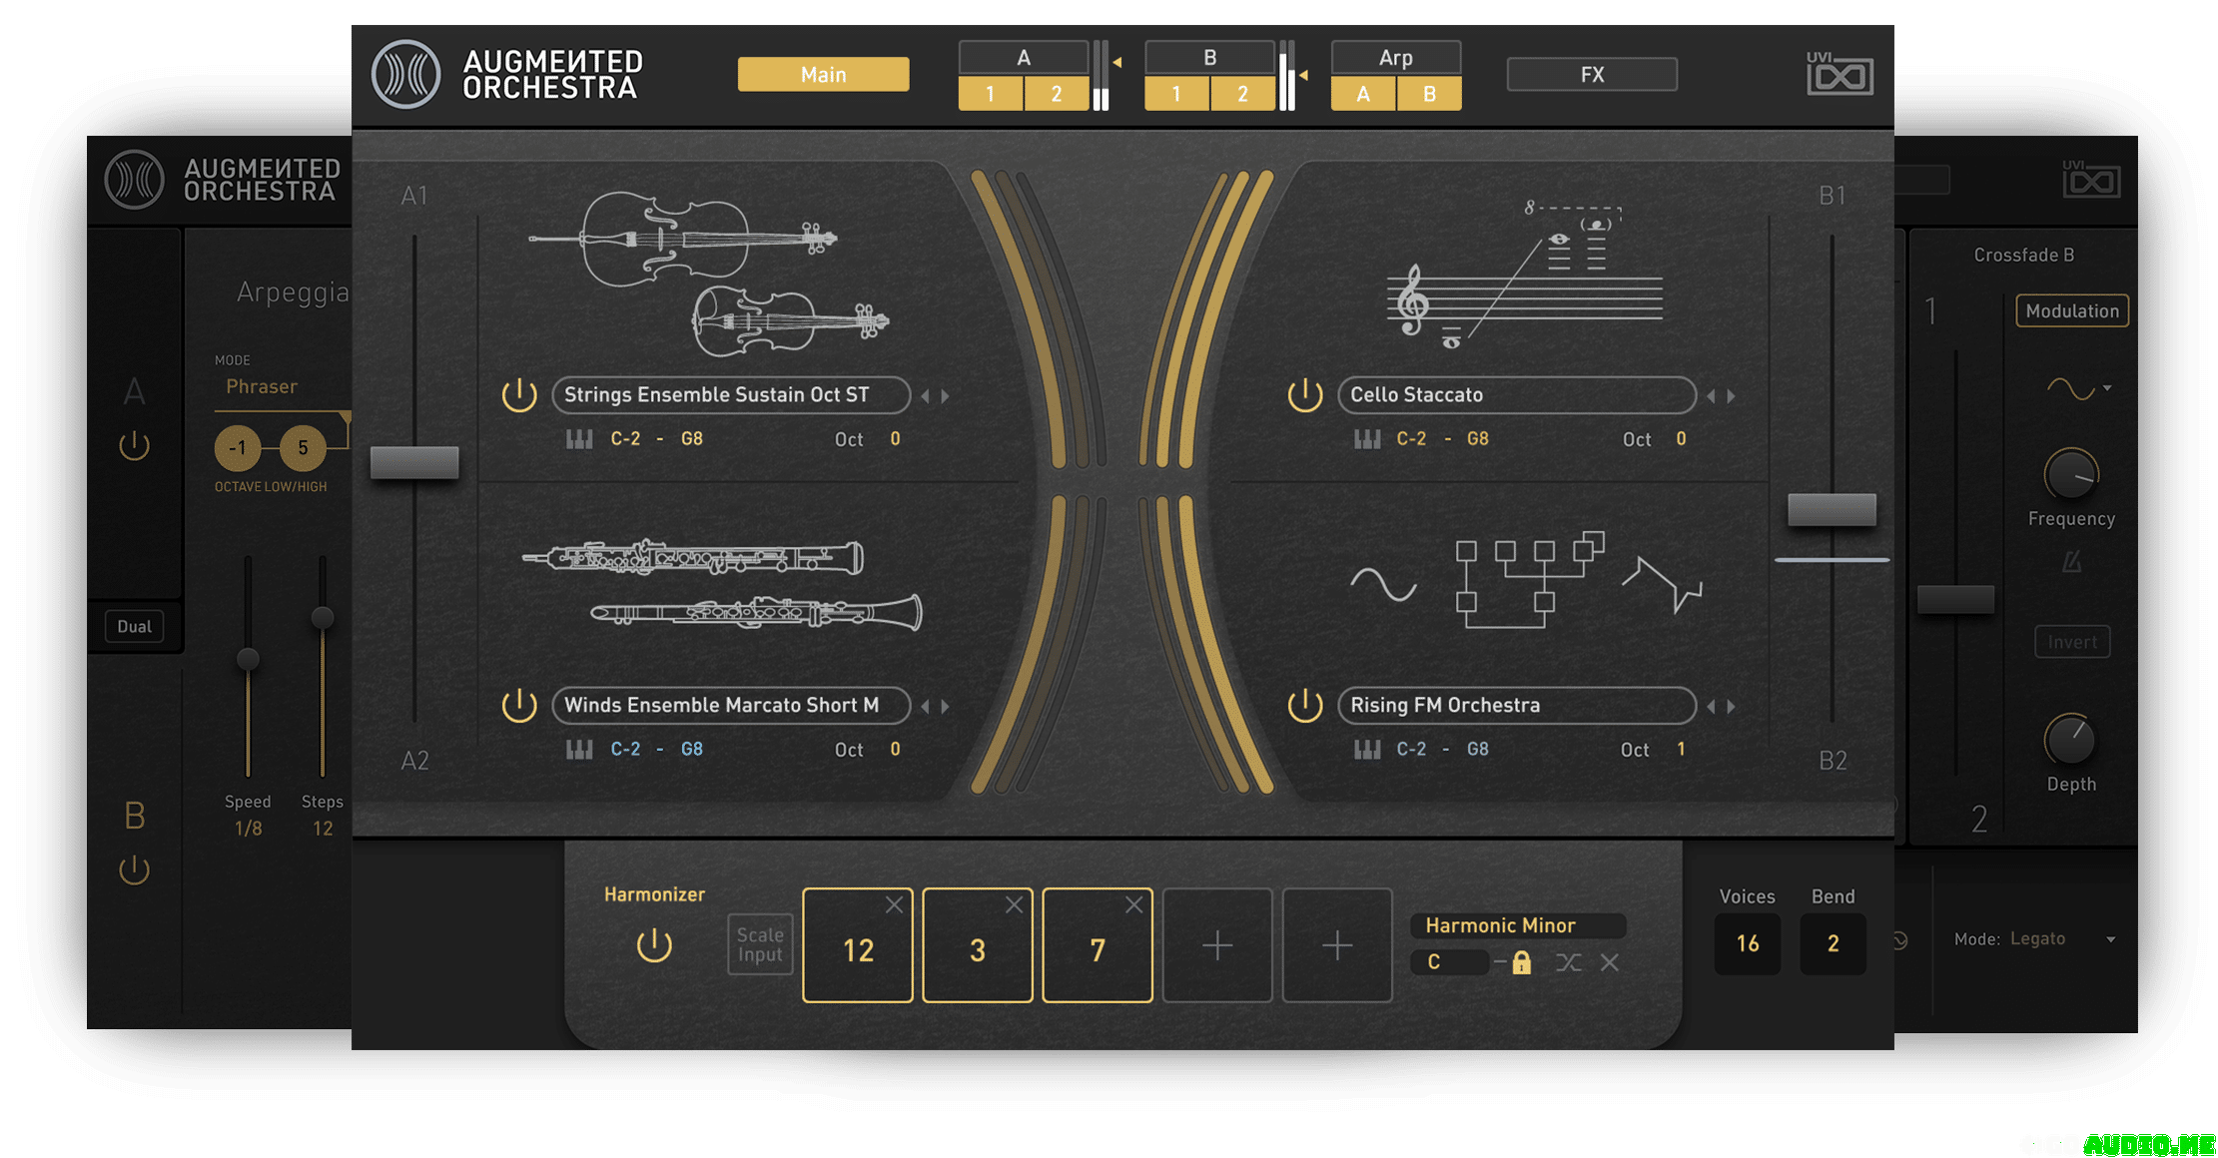Remove harmonizer interval 12
This screenshot has height=1158, width=2218.
[x=894, y=904]
